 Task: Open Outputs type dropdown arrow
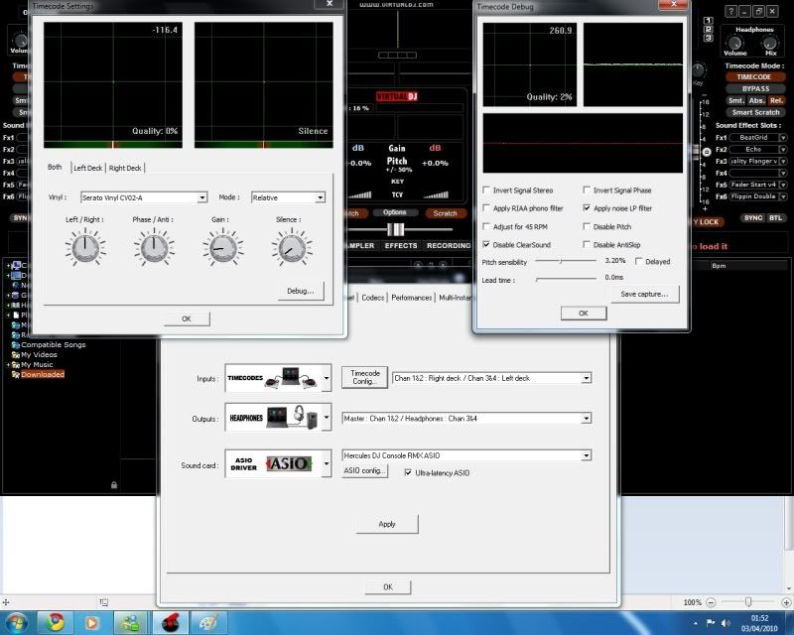[327, 418]
